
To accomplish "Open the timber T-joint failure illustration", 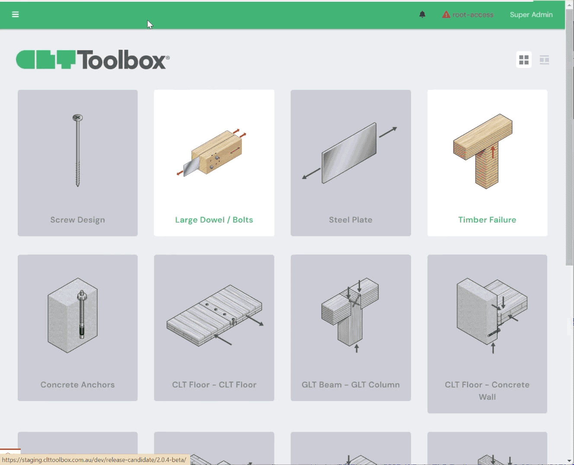I will click(x=483, y=151).
